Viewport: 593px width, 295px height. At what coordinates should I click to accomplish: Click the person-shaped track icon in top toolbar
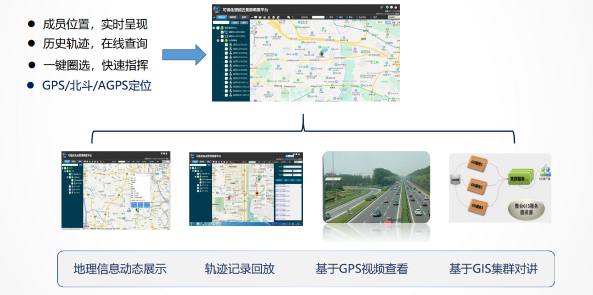pyautogui.click(x=357, y=17)
